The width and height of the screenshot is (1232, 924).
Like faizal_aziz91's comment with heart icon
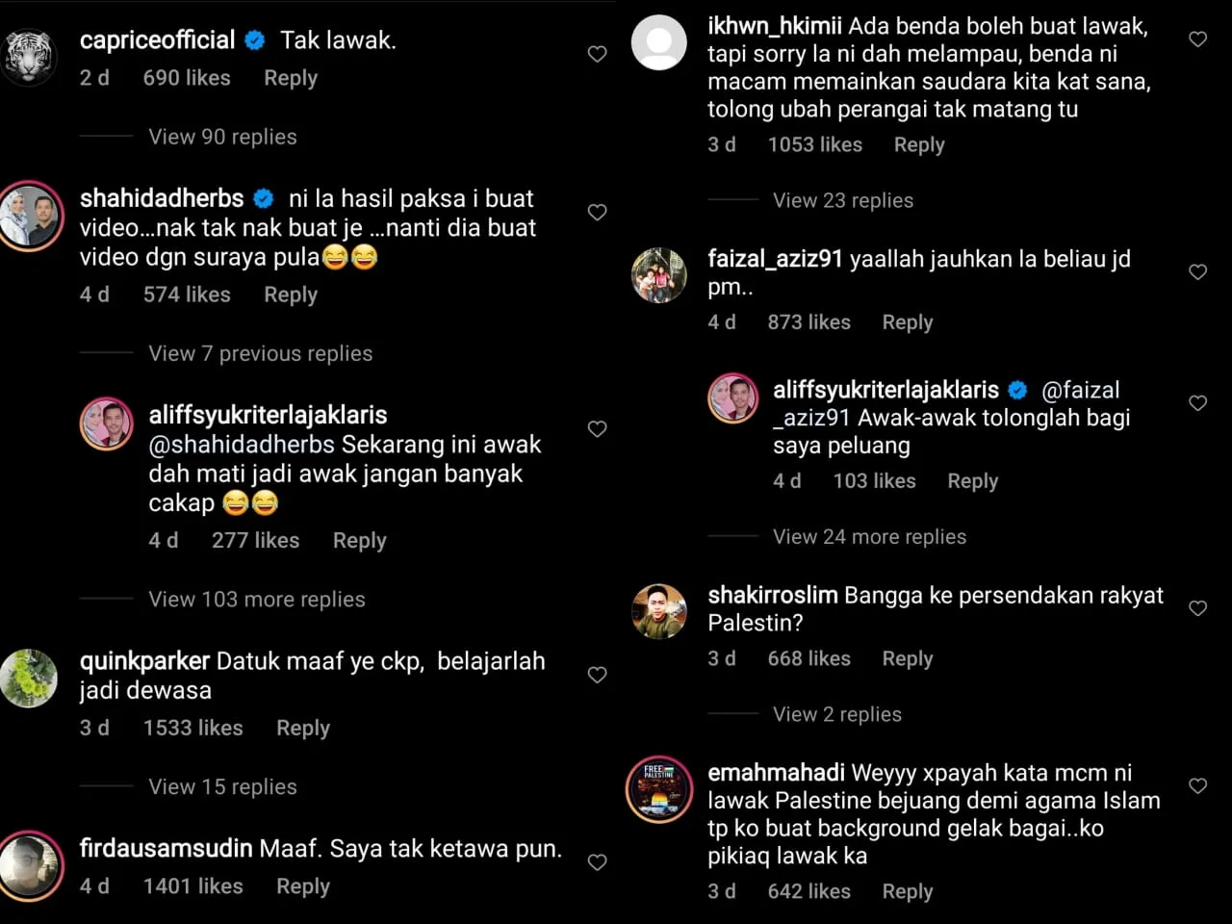click(x=1197, y=272)
